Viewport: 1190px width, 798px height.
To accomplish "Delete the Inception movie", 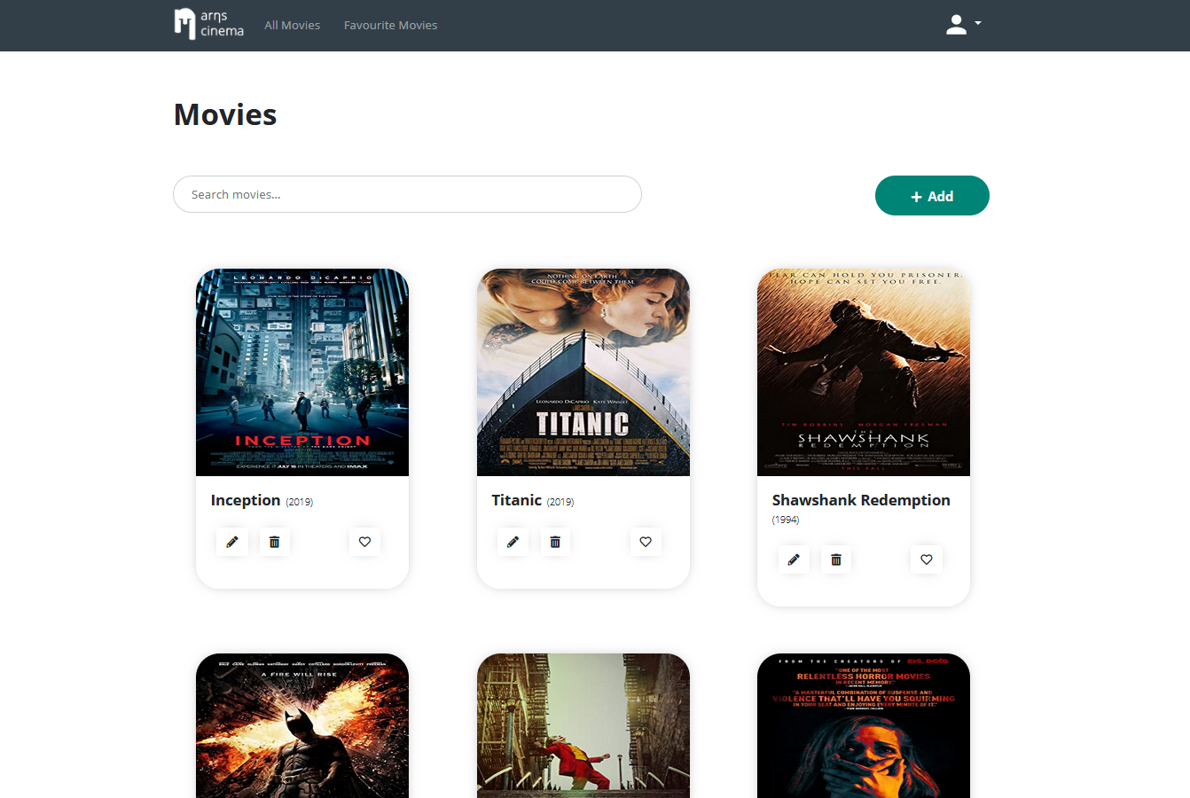I will pyautogui.click(x=275, y=542).
